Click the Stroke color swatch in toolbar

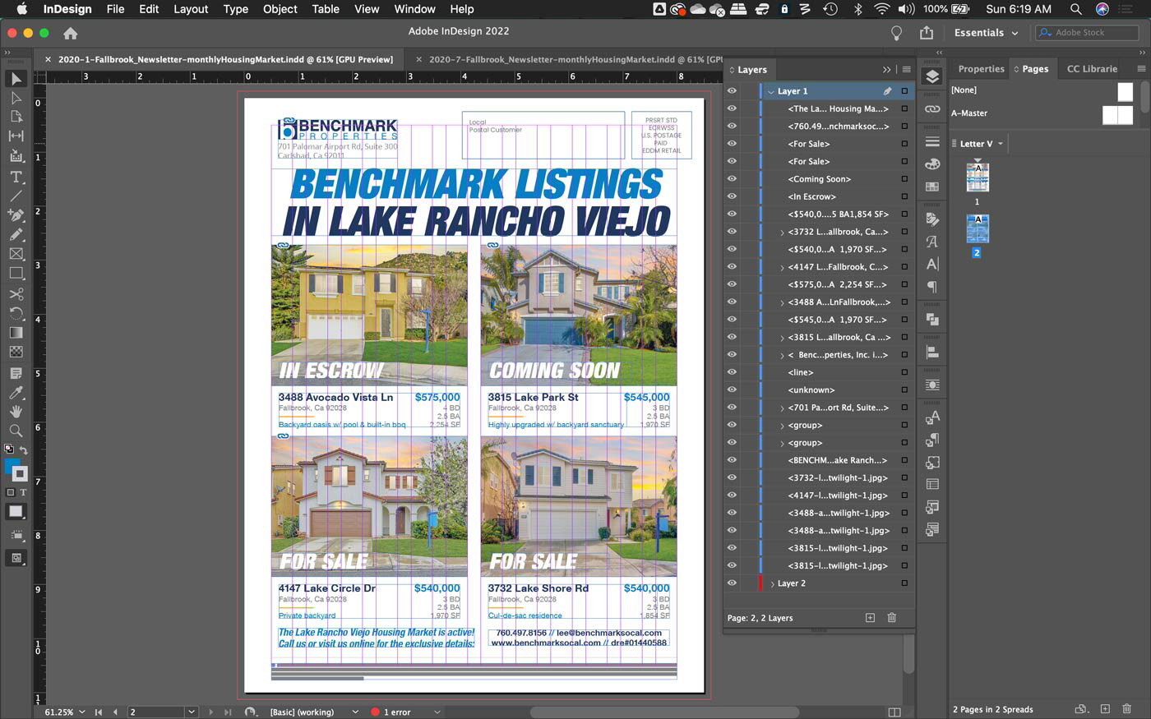pos(20,474)
